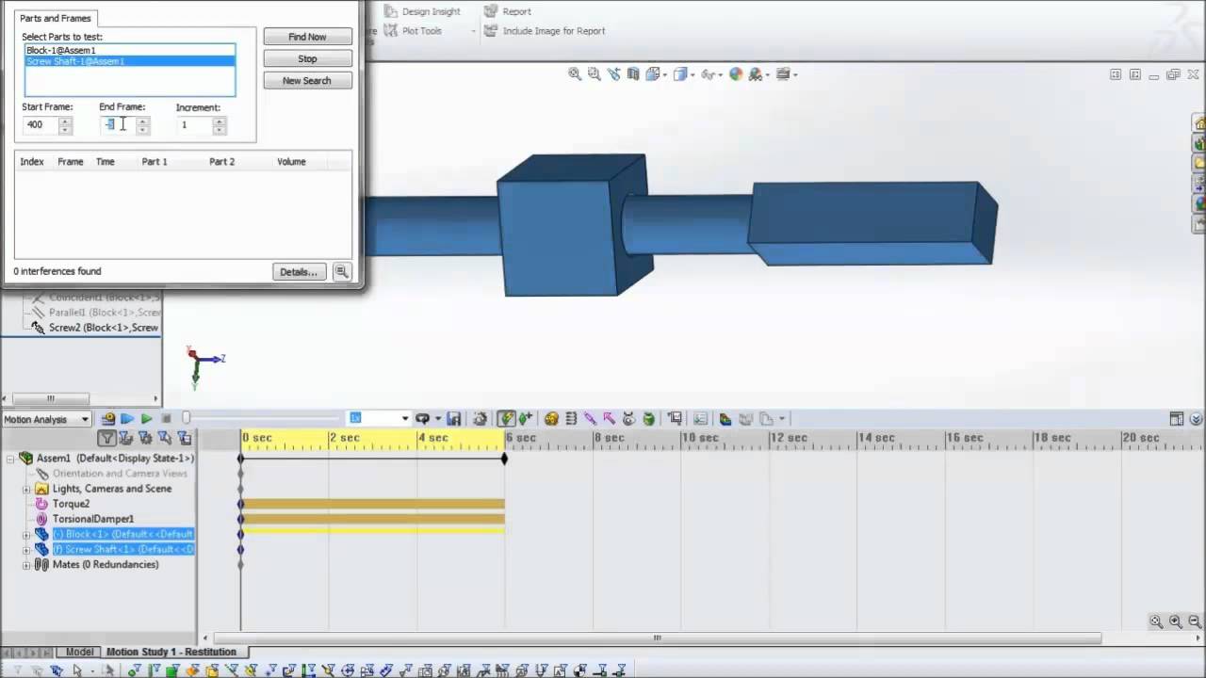Save the animation using the disk icon

pyautogui.click(x=453, y=418)
